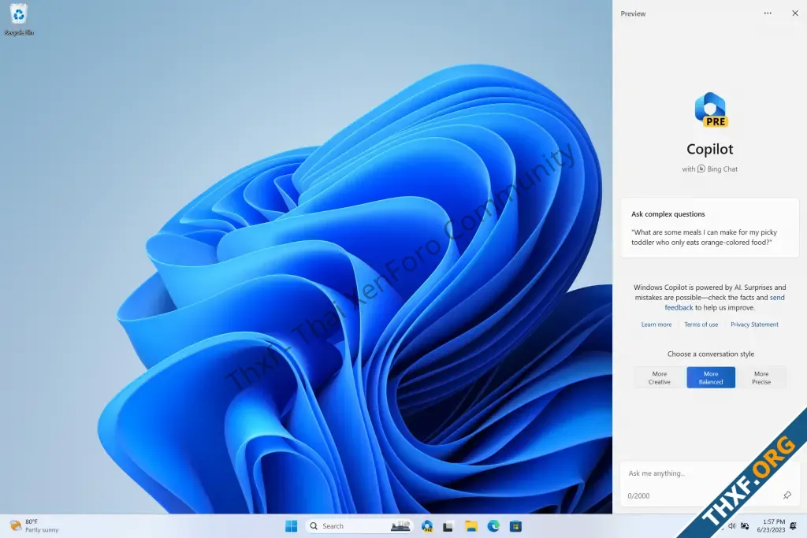Click the Copilot title text
The image size is (807, 538).
(x=710, y=149)
